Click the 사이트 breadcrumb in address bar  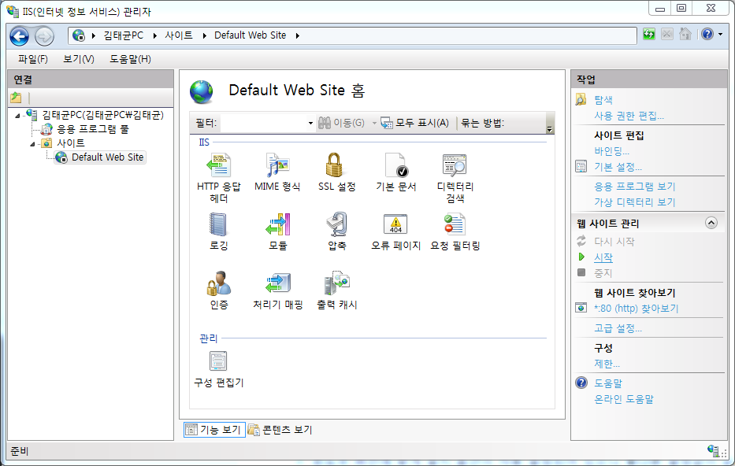[179, 35]
